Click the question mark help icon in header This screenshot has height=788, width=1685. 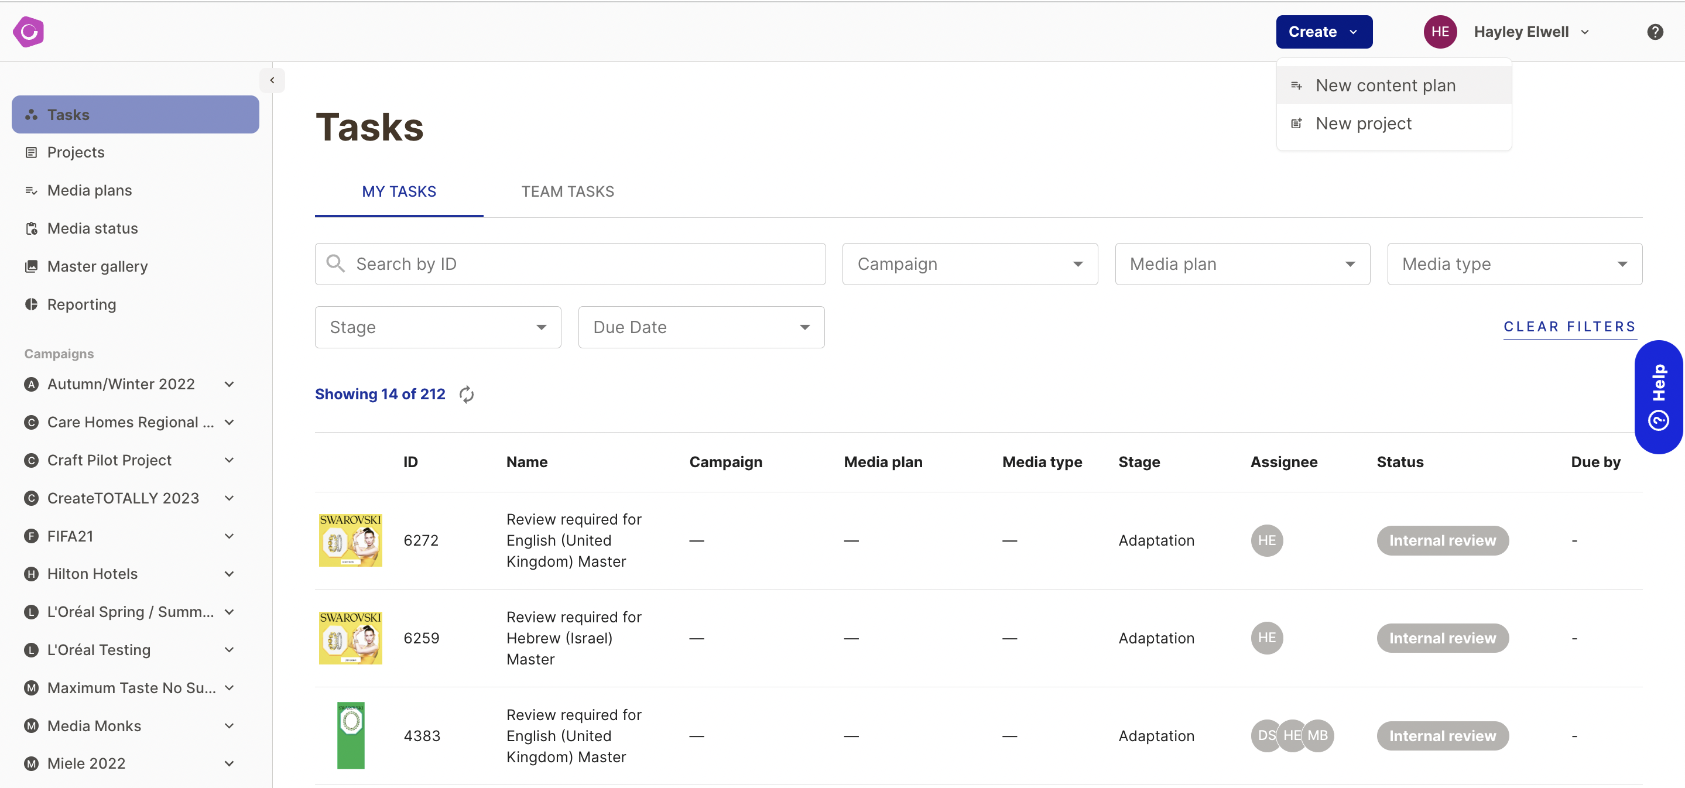[1655, 32]
